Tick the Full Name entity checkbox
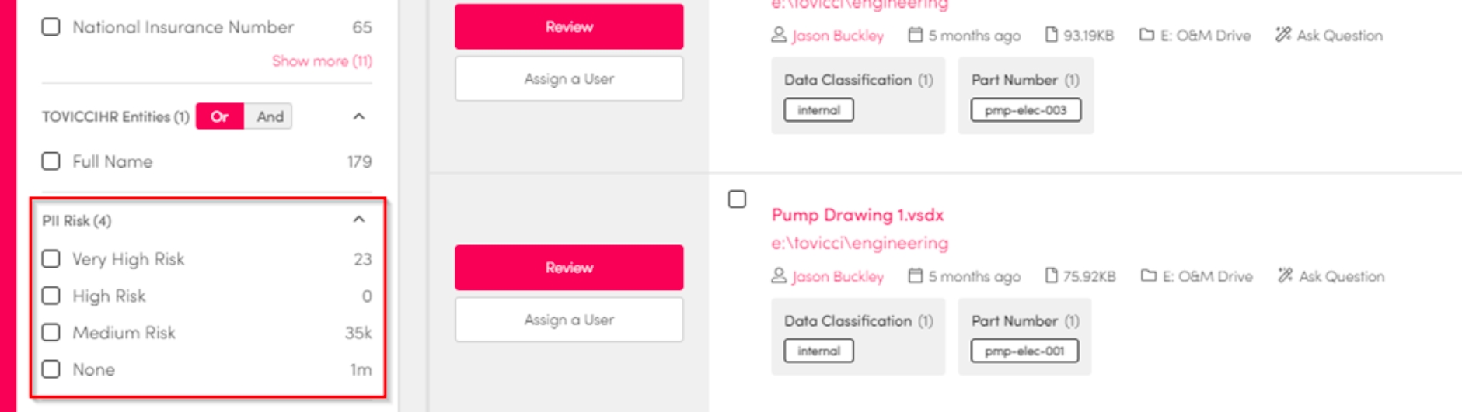This screenshot has height=412, width=1462. pyautogui.click(x=51, y=161)
